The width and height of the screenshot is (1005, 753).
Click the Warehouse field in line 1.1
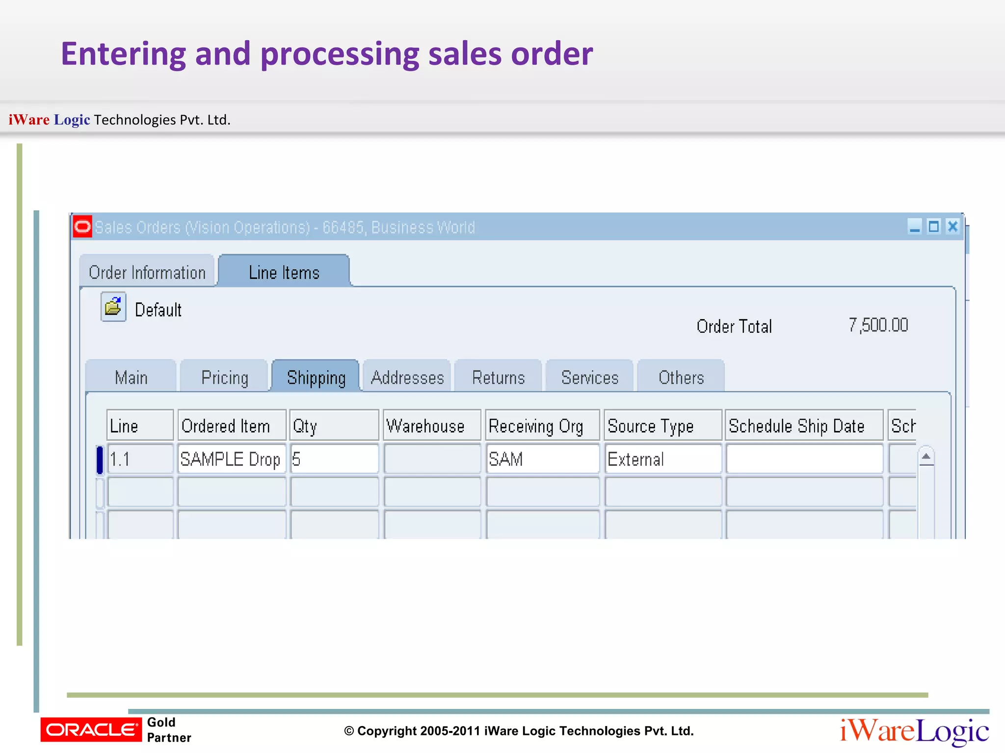(432, 459)
